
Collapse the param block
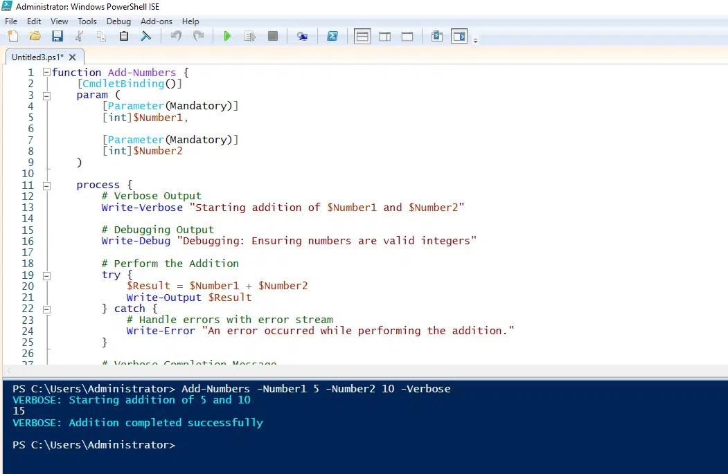pos(46,96)
